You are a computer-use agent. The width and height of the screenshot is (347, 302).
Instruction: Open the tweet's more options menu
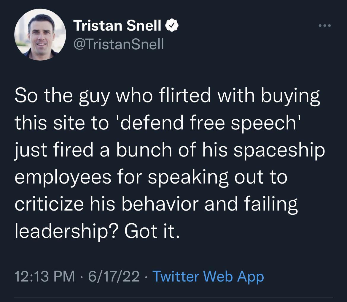(325, 26)
